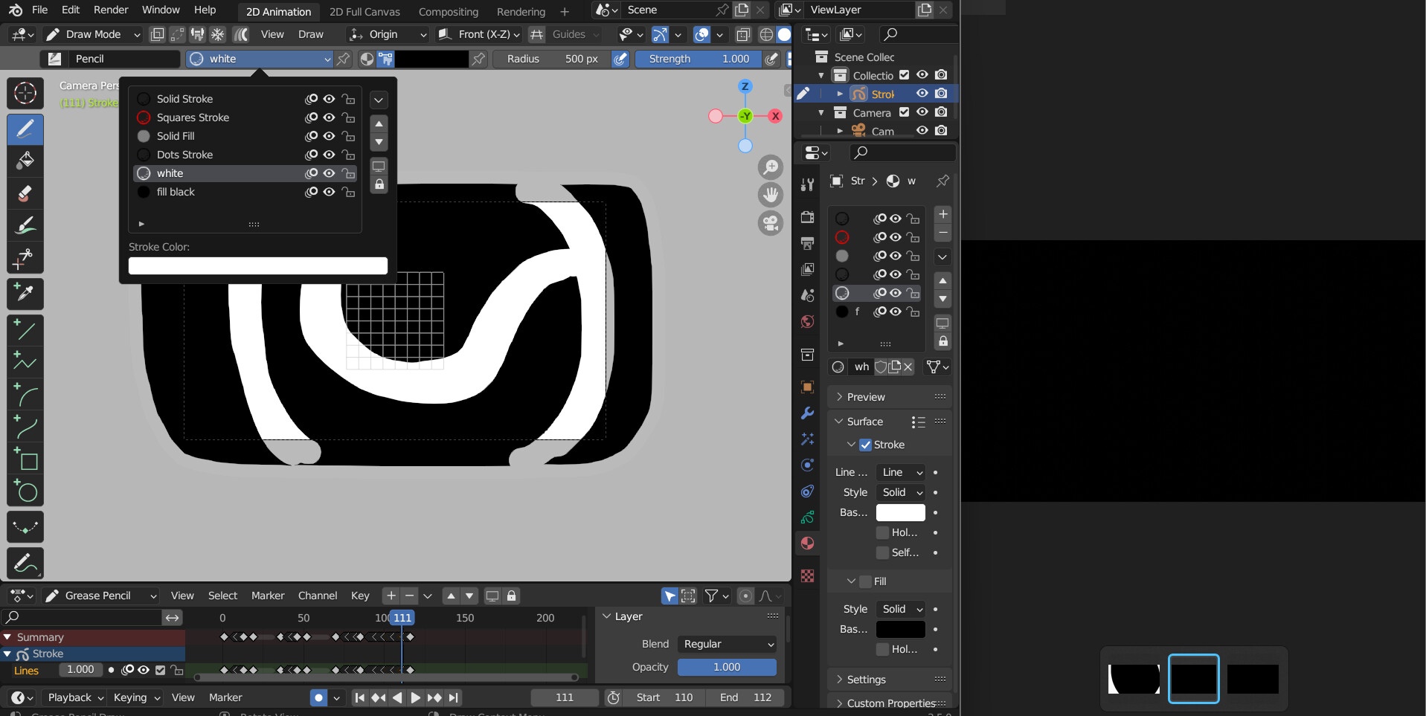Hide the Squares Stroke material with its eye toggle
The image size is (1426, 716).
329,117
